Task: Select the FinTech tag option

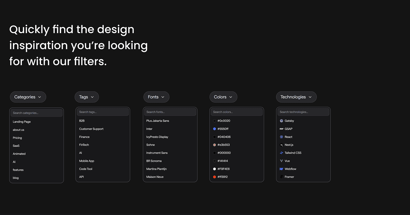Action: click(x=84, y=145)
